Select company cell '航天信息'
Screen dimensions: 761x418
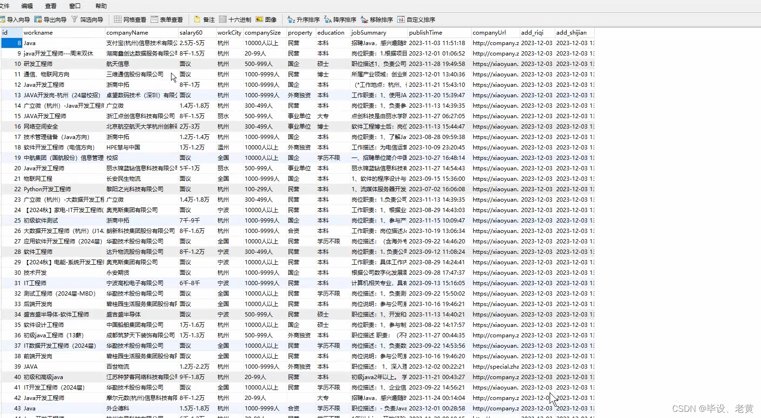click(142, 64)
